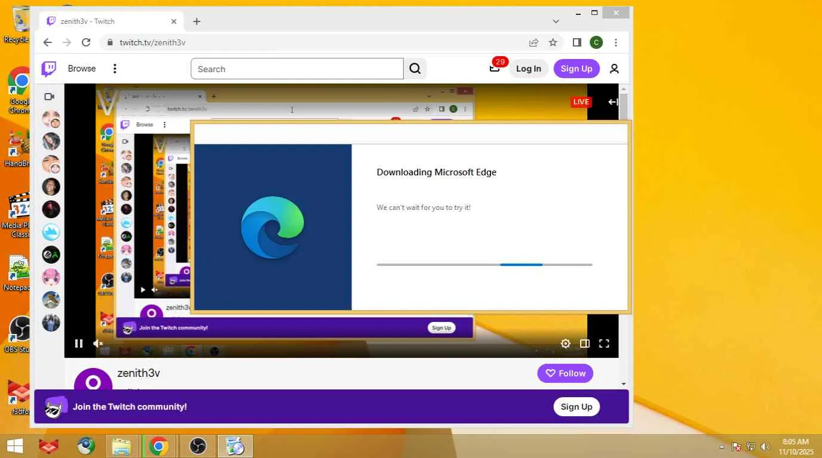Focus the Twitch Search field

pos(297,69)
